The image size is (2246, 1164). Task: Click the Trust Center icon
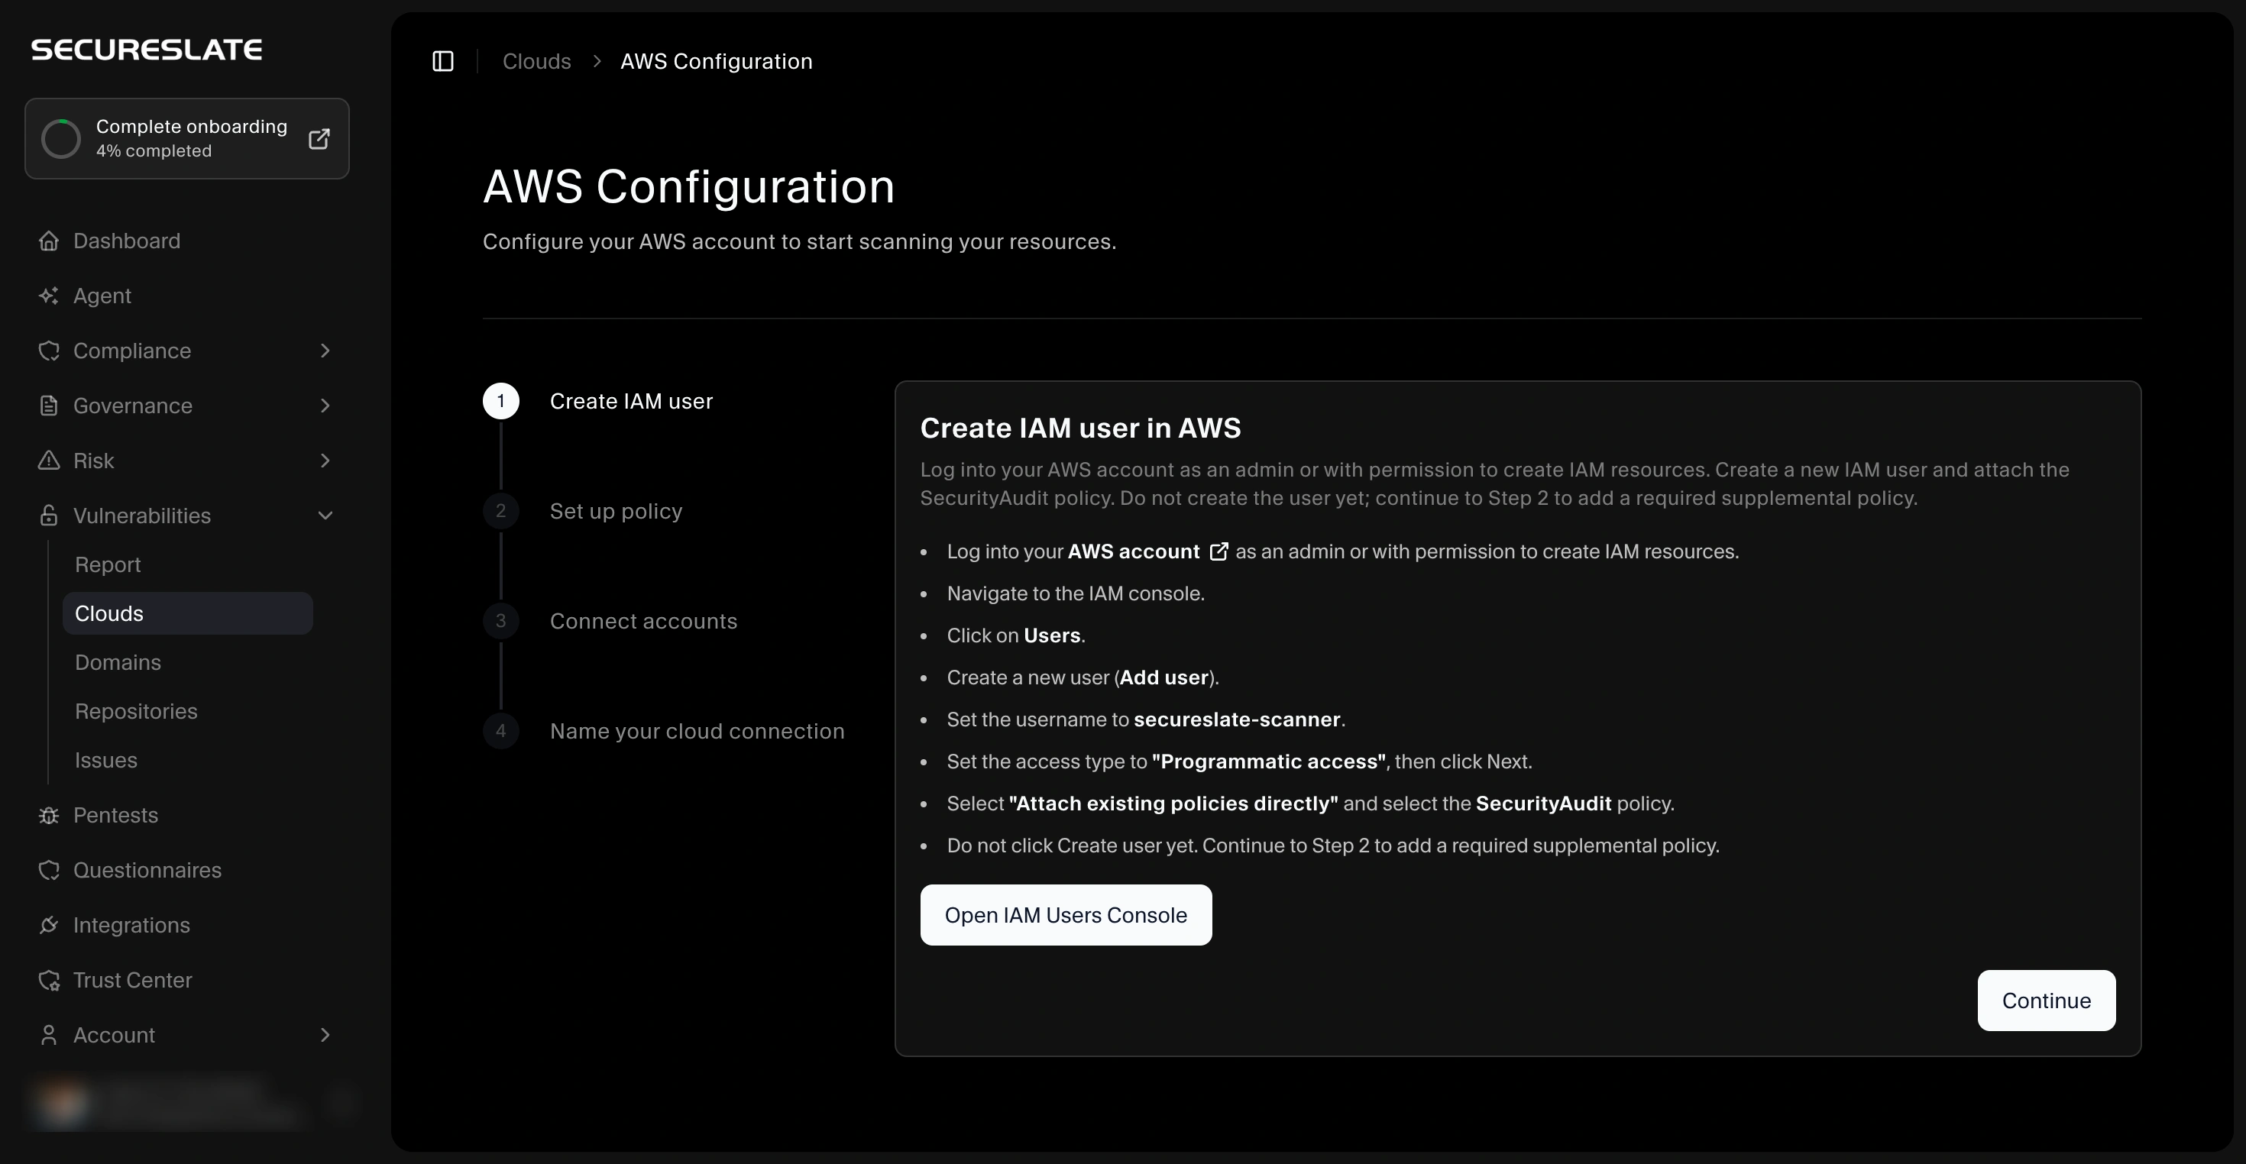(x=49, y=980)
